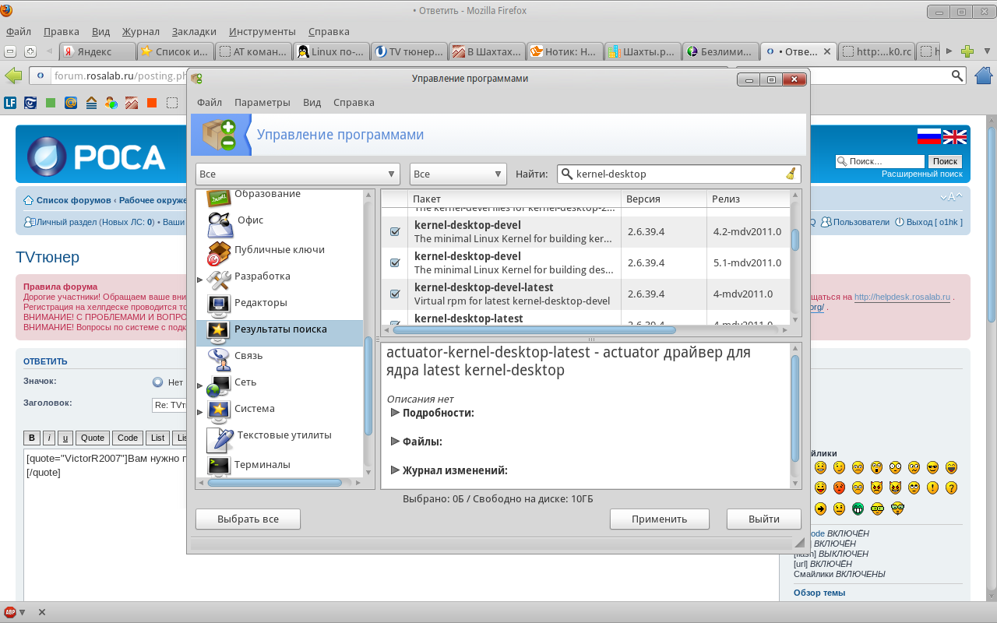997x623 pixels.
Task: Expand the Сеть category tree
Action: (200, 385)
